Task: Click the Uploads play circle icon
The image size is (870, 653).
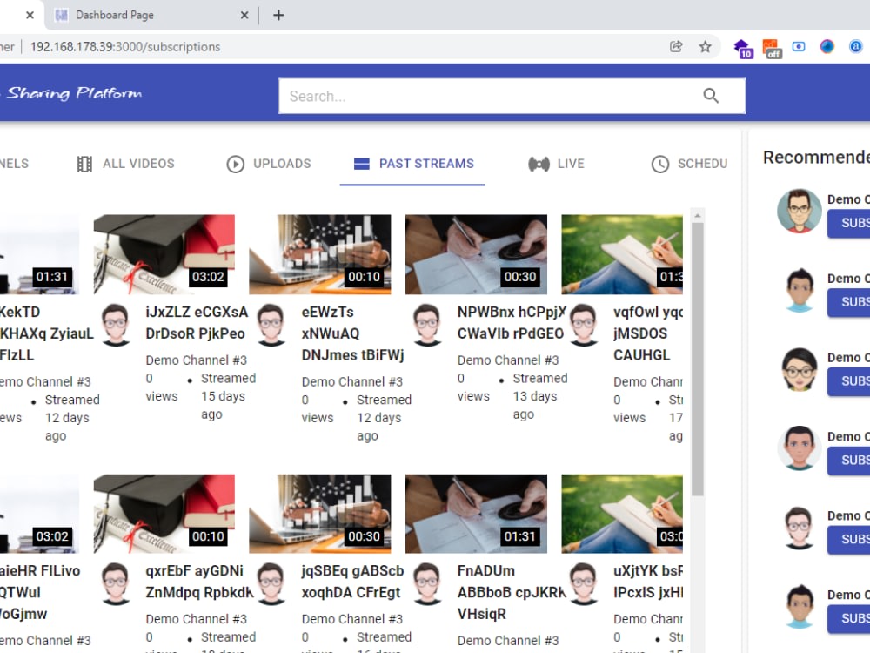Action: [235, 164]
